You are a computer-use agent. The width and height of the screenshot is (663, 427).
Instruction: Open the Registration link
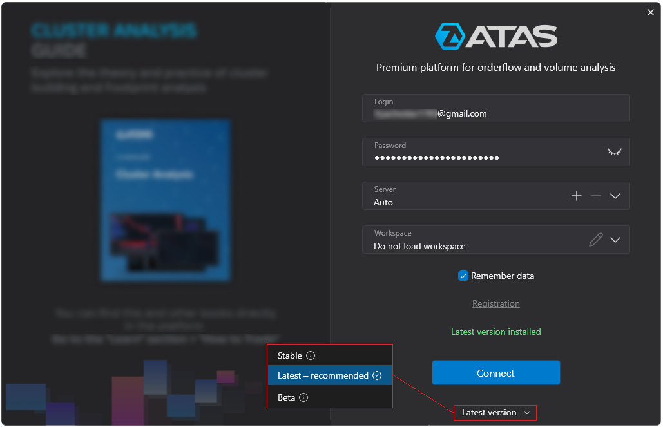tap(496, 303)
